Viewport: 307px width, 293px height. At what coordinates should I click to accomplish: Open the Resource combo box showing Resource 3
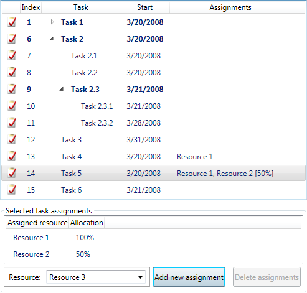pyautogui.click(x=96, y=277)
